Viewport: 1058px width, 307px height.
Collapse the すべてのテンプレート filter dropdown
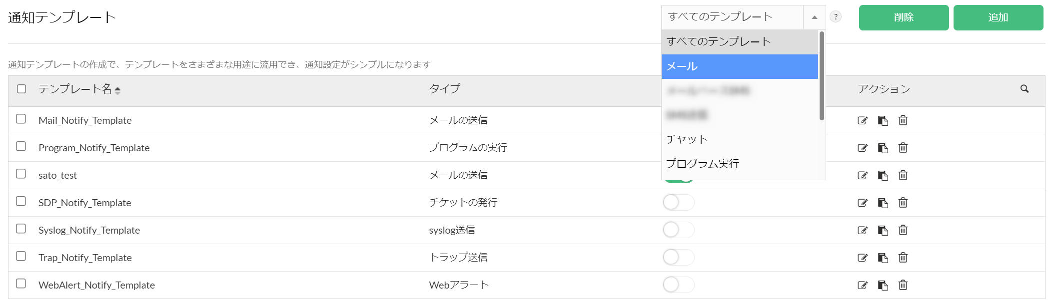click(814, 17)
